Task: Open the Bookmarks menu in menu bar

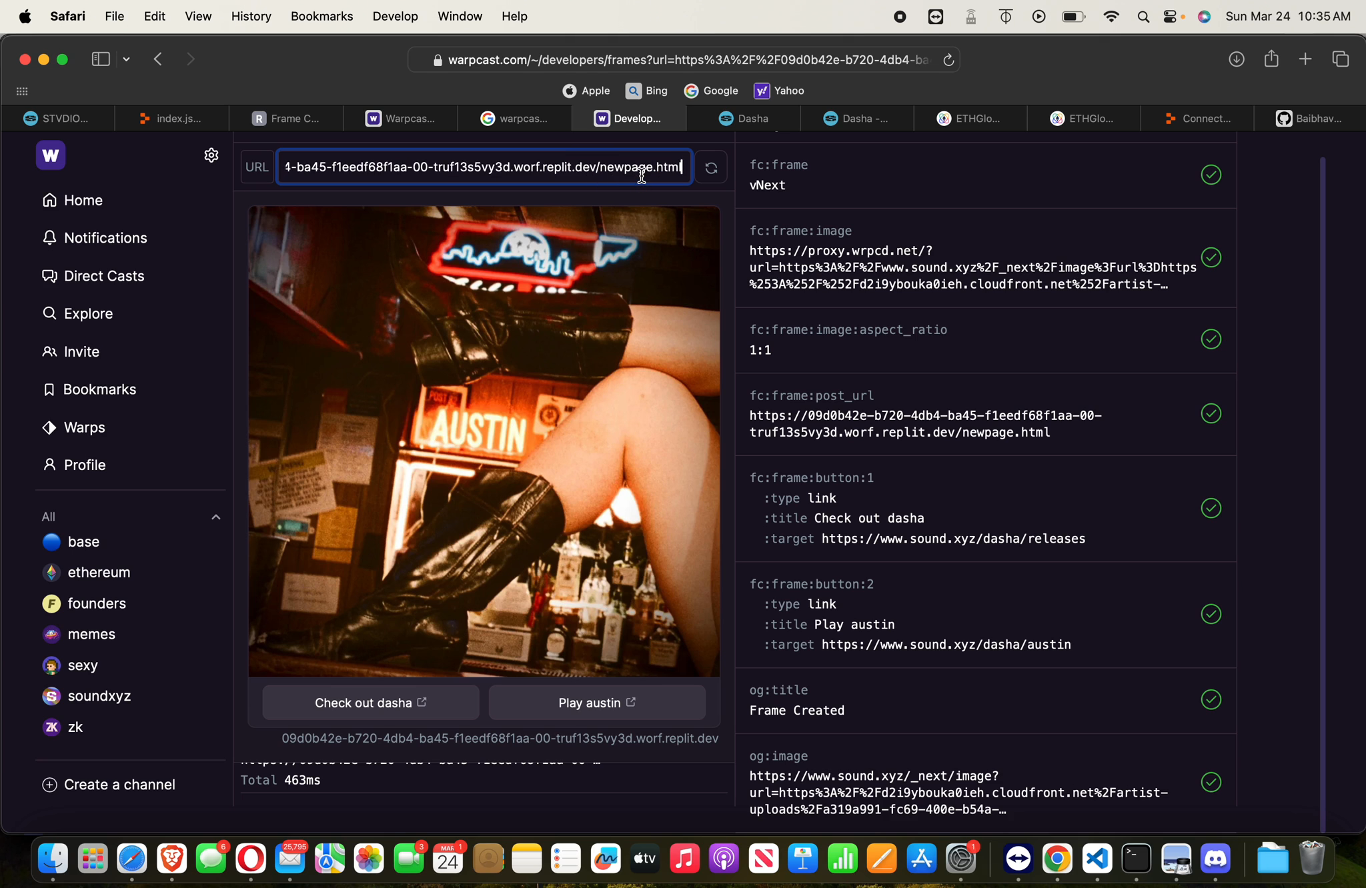Action: pos(321,16)
